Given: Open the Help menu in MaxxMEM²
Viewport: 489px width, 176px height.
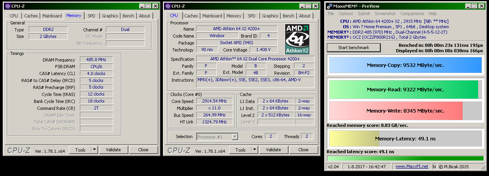Looking at the screenshot, I should click(x=432, y=14).
